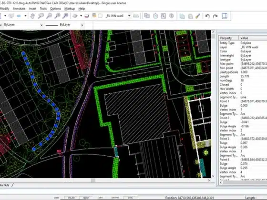
Task: Open the Annotate menu
Action: (x=19, y=9)
